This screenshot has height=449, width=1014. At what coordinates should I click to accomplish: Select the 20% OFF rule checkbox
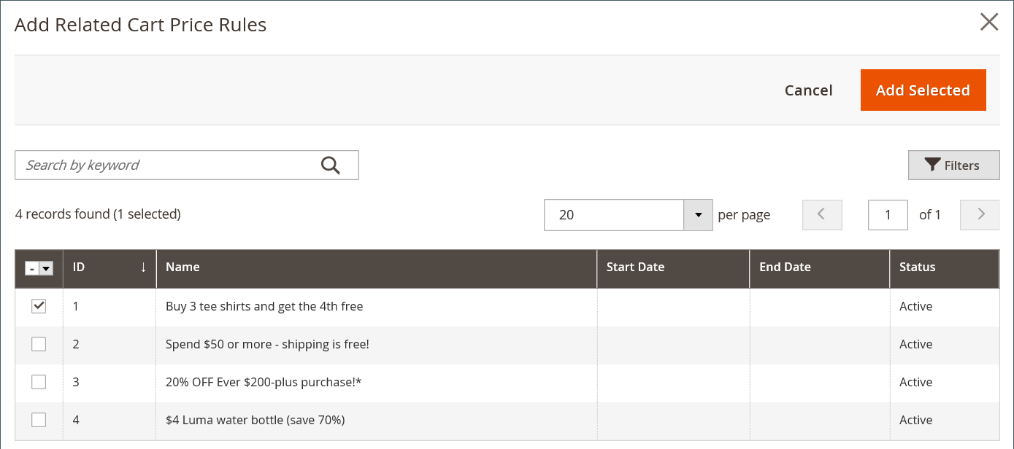(39, 382)
